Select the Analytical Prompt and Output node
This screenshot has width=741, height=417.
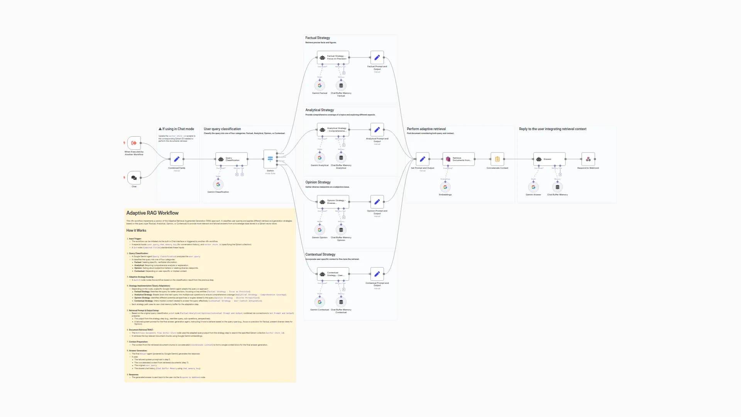tap(377, 130)
